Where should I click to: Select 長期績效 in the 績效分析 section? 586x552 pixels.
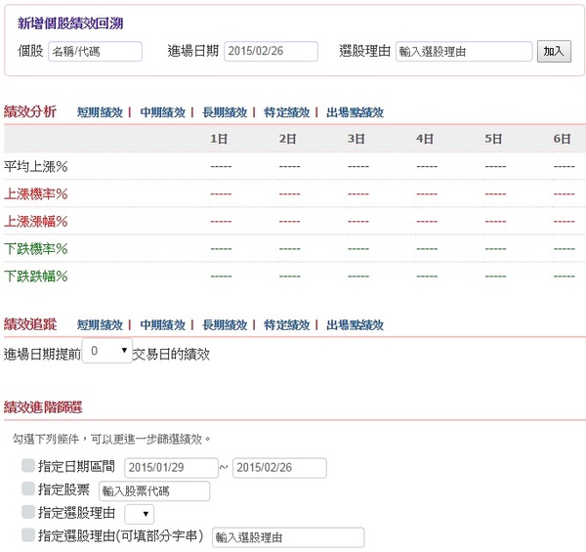[x=225, y=112]
